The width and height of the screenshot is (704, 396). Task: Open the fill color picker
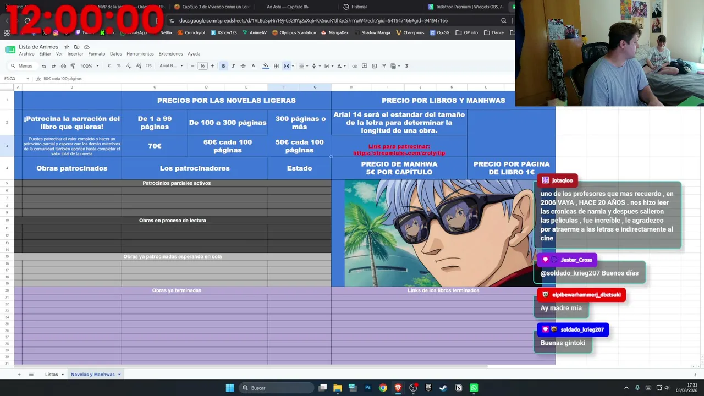[266, 66]
